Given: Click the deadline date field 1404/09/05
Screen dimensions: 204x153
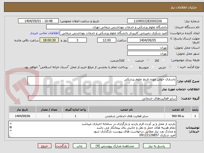Looking at the screenshot, I should click(148, 40).
